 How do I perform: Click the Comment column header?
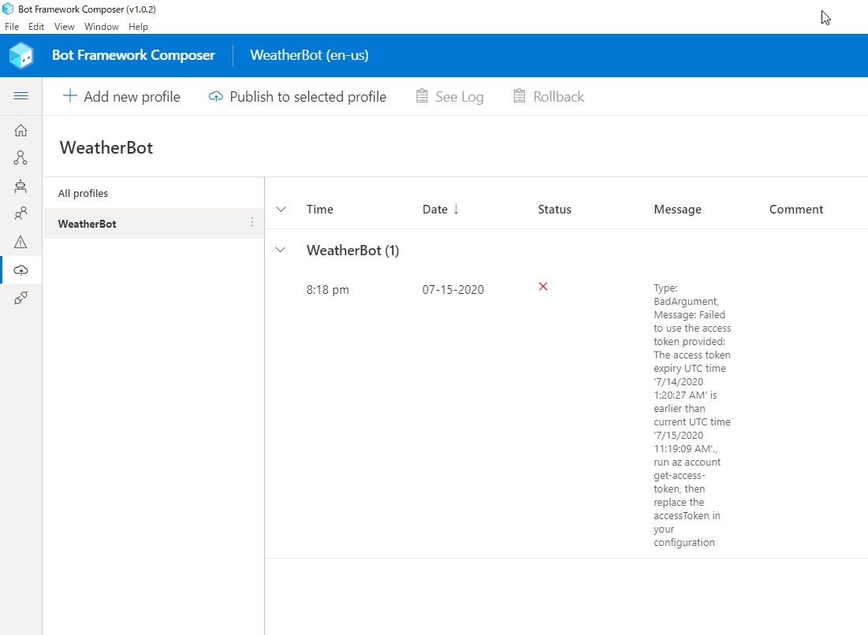pyautogui.click(x=796, y=209)
